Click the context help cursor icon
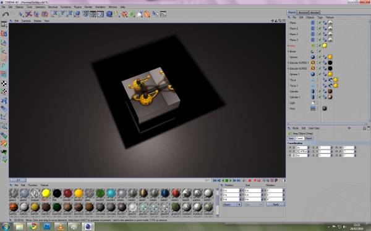Viewport: 371px width, 231px height. (155, 14)
